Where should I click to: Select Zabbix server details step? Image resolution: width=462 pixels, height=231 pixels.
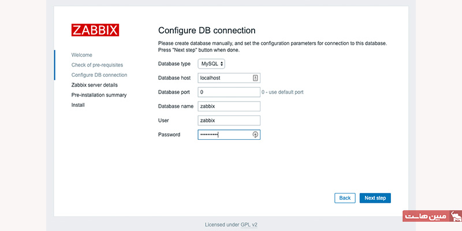pyautogui.click(x=95, y=85)
